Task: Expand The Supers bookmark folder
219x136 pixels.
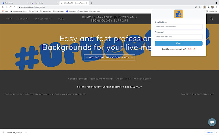Action: click(x=59, y=11)
